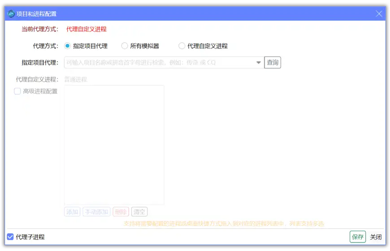Screen dimensions: 390x251
Task: Click the 当前代理方式 label
Action: (40, 29)
